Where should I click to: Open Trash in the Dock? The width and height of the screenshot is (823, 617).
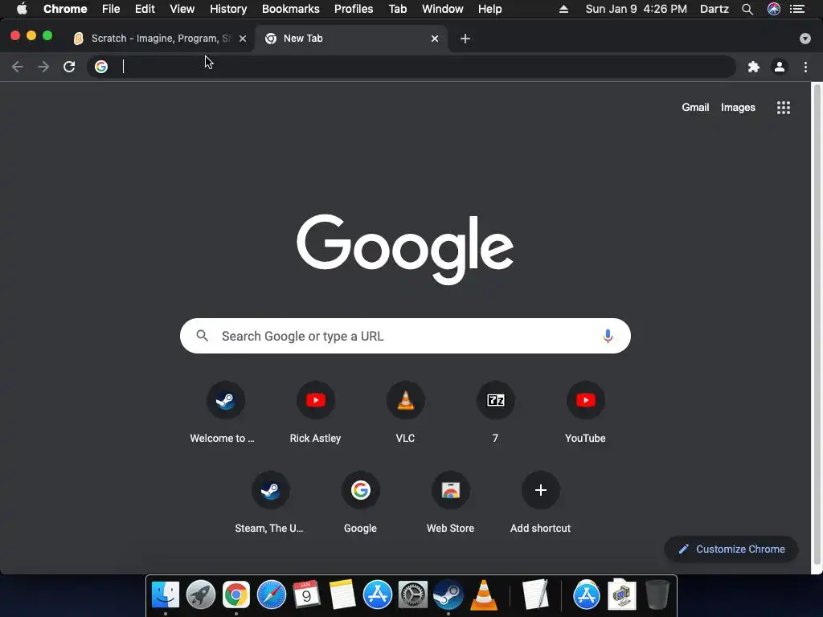pyautogui.click(x=657, y=595)
